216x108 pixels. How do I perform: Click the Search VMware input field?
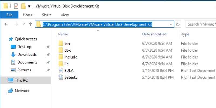tap(201, 24)
